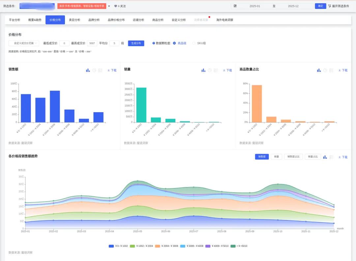Open the calendar icon in date range
The image size is (356, 261).
(x=235, y=6)
